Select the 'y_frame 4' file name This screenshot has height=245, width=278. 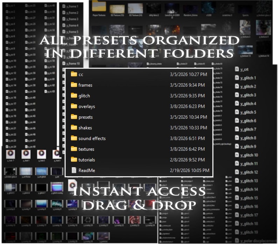coord(72,26)
